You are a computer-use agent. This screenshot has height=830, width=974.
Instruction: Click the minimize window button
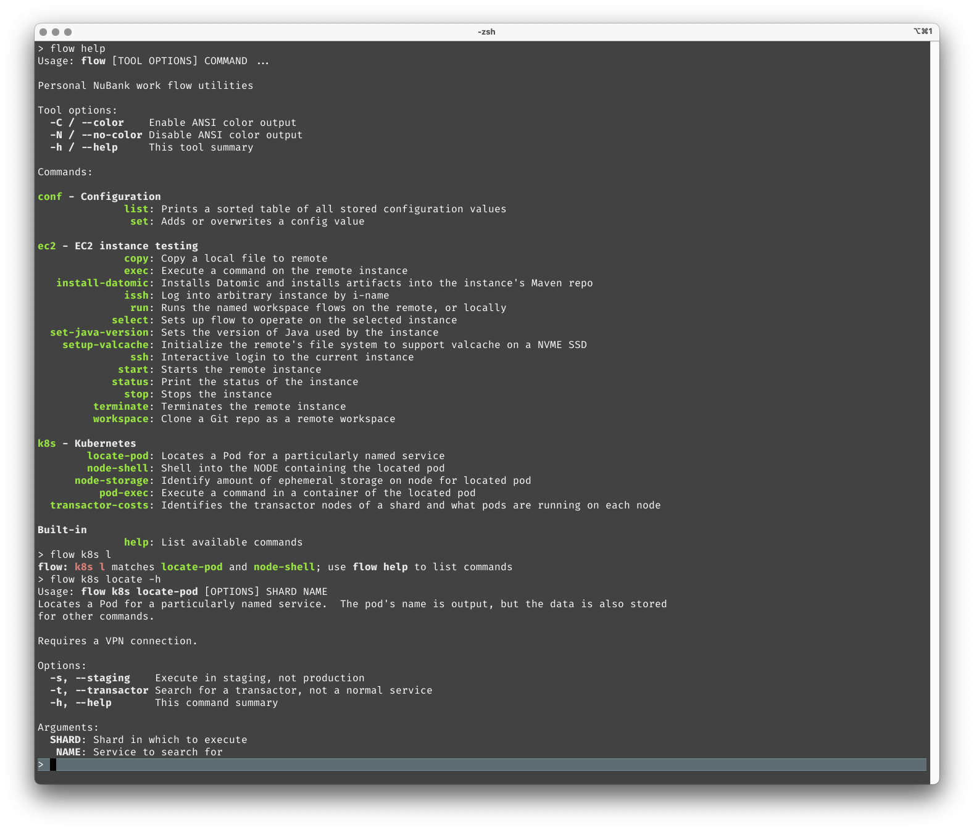(x=56, y=32)
